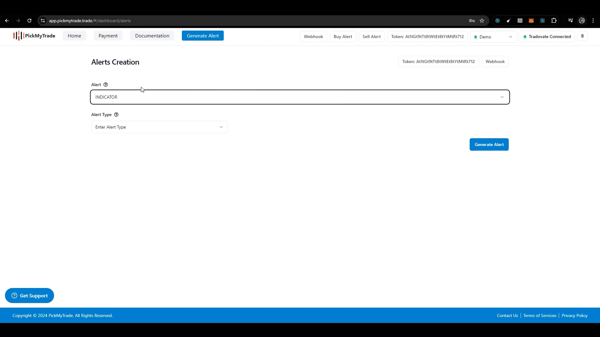
Task: Click the Contact Us footer link
Action: (507, 315)
